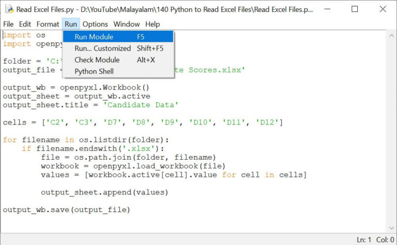Click the 'values = [workbook.active' line
The image size is (397, 245).
(x=174, y=175)
